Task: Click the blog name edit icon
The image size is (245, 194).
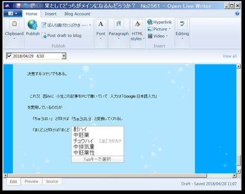Action: [x=44, y=25]
